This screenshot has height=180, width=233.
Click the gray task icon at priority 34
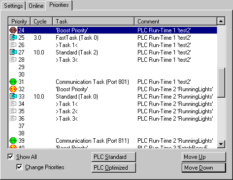tap(13, 103)
